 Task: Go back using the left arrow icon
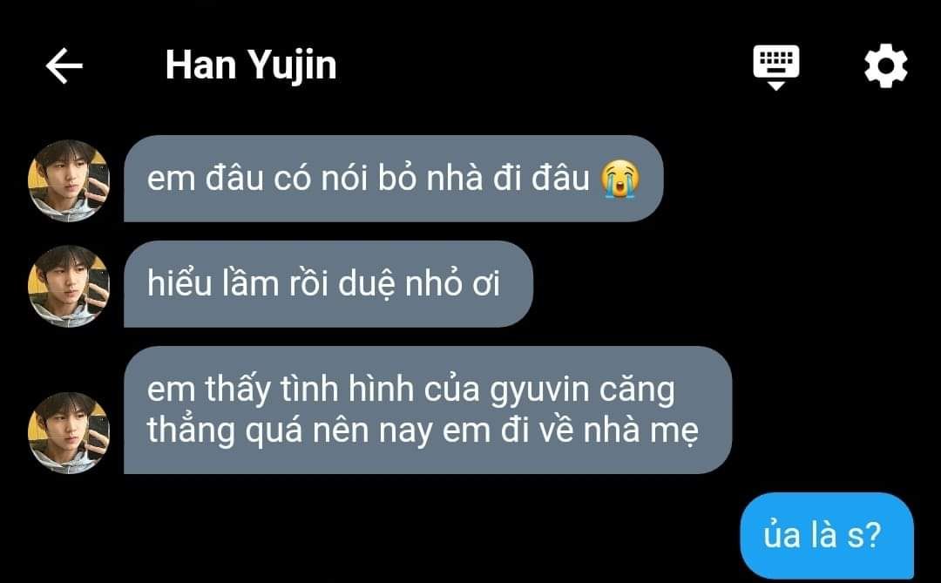(64, 65)
